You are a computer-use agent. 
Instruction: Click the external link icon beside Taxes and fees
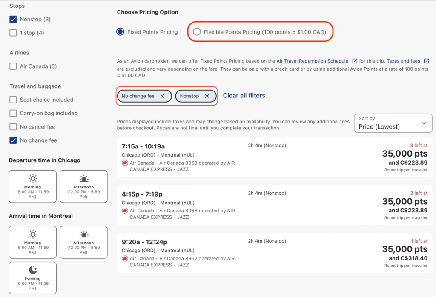click(426, 61)
